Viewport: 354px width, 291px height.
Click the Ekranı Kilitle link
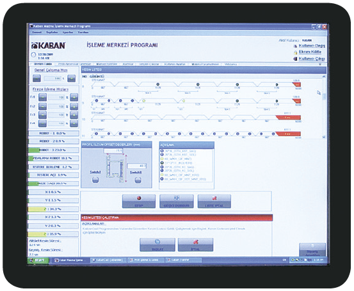(x=310, y=52)
